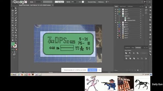This screenshot has height=91, width=163.
Task: Click the green Fill color swatch
Action: (13, 44)
